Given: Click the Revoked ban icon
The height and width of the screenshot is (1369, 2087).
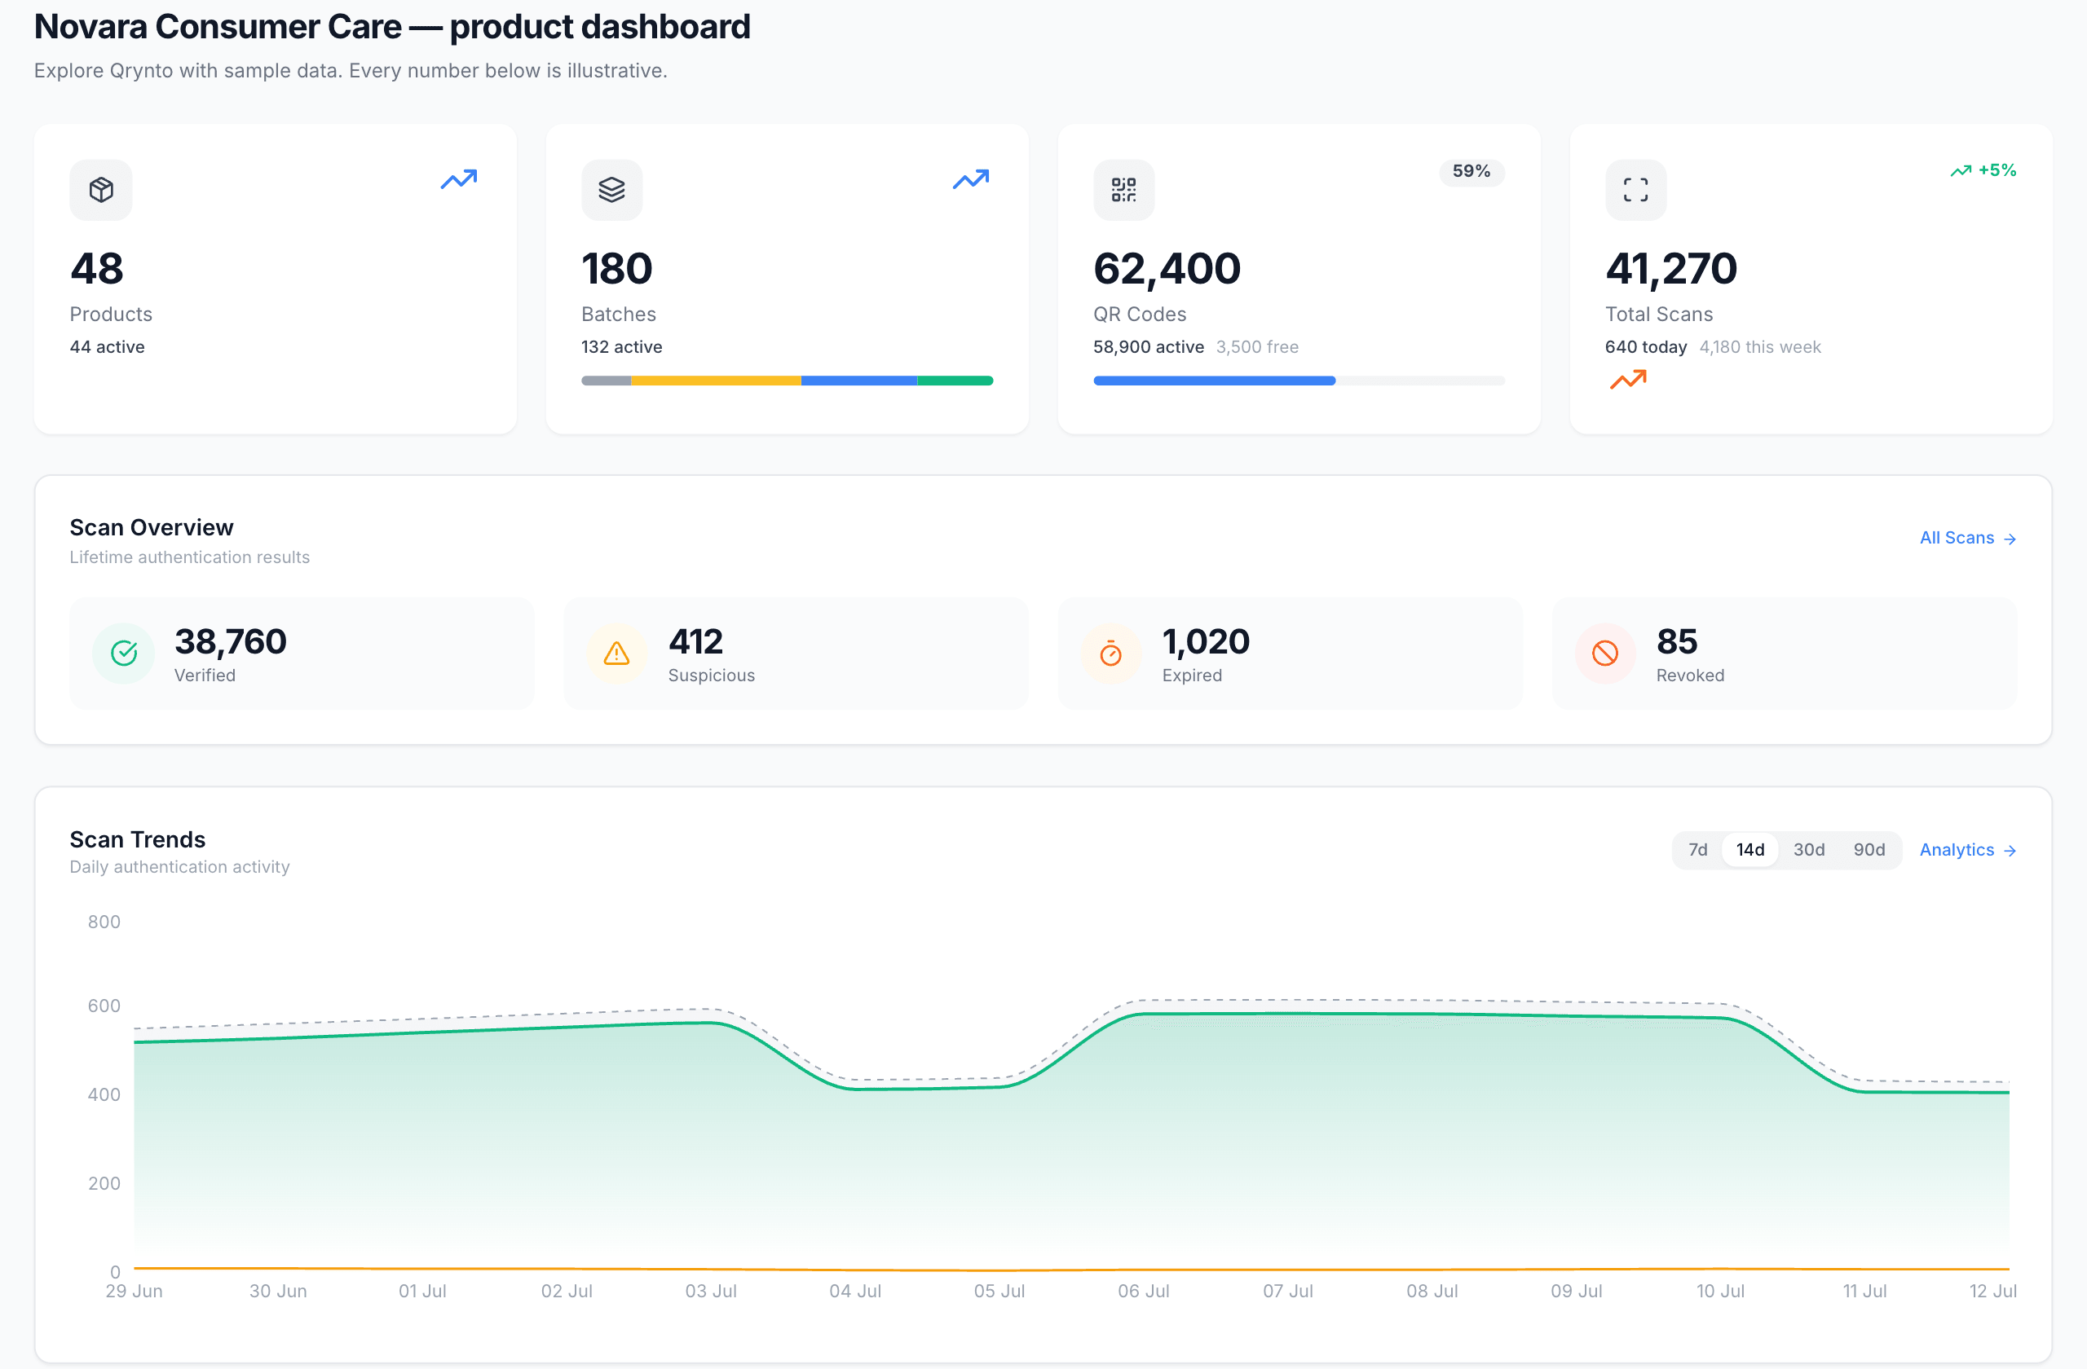Looking at the screenshot, I should click(1604, 653).
